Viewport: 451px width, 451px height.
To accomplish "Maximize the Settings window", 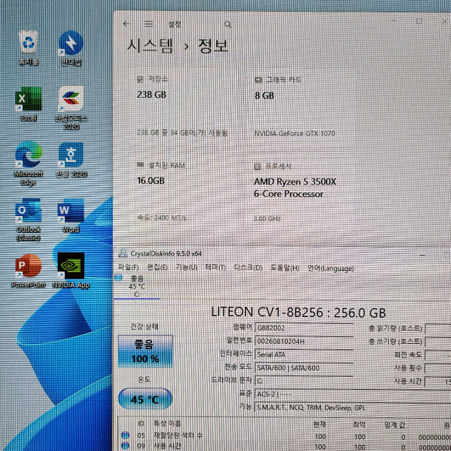I will click(419, 21).
